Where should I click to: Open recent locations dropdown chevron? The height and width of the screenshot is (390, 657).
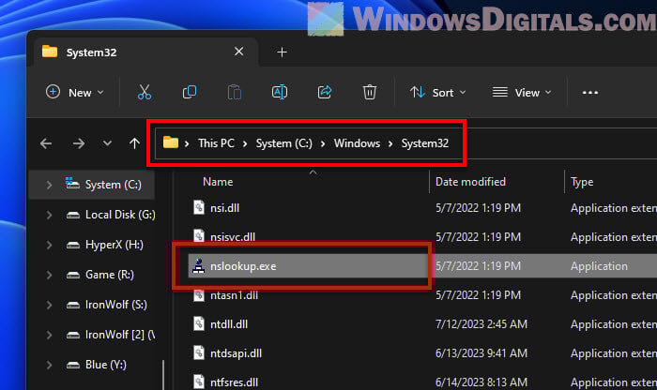coord(107,143)
